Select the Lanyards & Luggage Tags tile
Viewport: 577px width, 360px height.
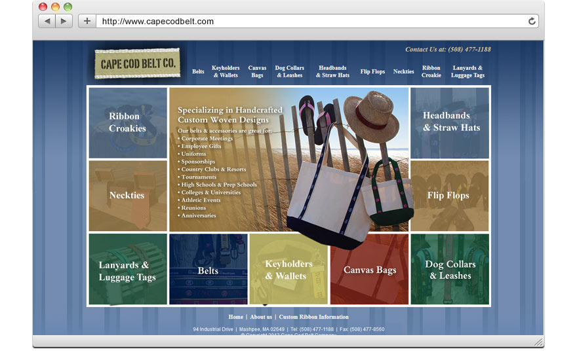128,269
